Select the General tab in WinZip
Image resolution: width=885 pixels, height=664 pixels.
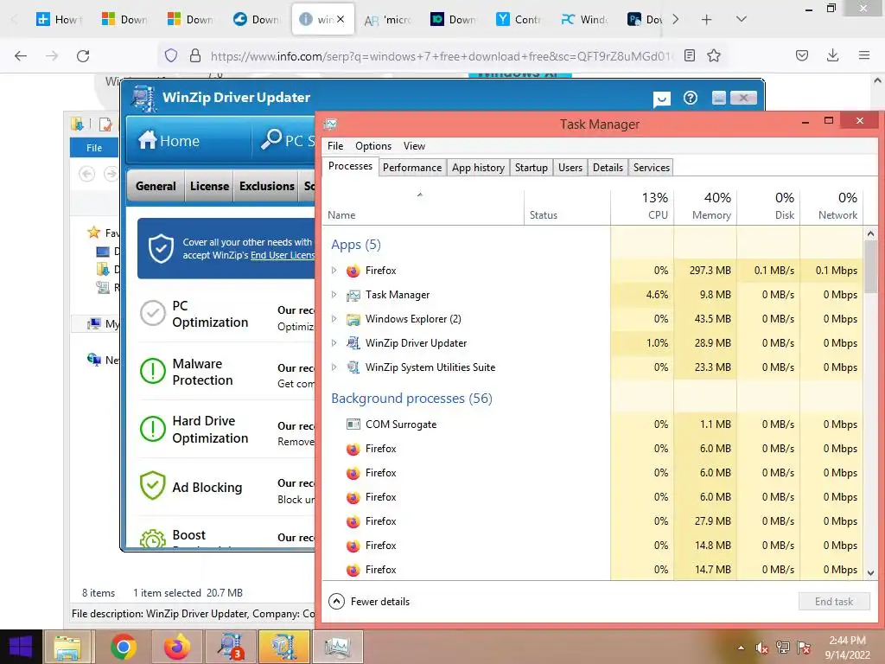pos(156,186)
